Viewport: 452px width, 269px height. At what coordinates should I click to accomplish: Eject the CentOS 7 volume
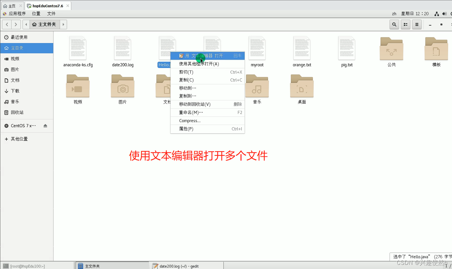(x=45, y=126)
